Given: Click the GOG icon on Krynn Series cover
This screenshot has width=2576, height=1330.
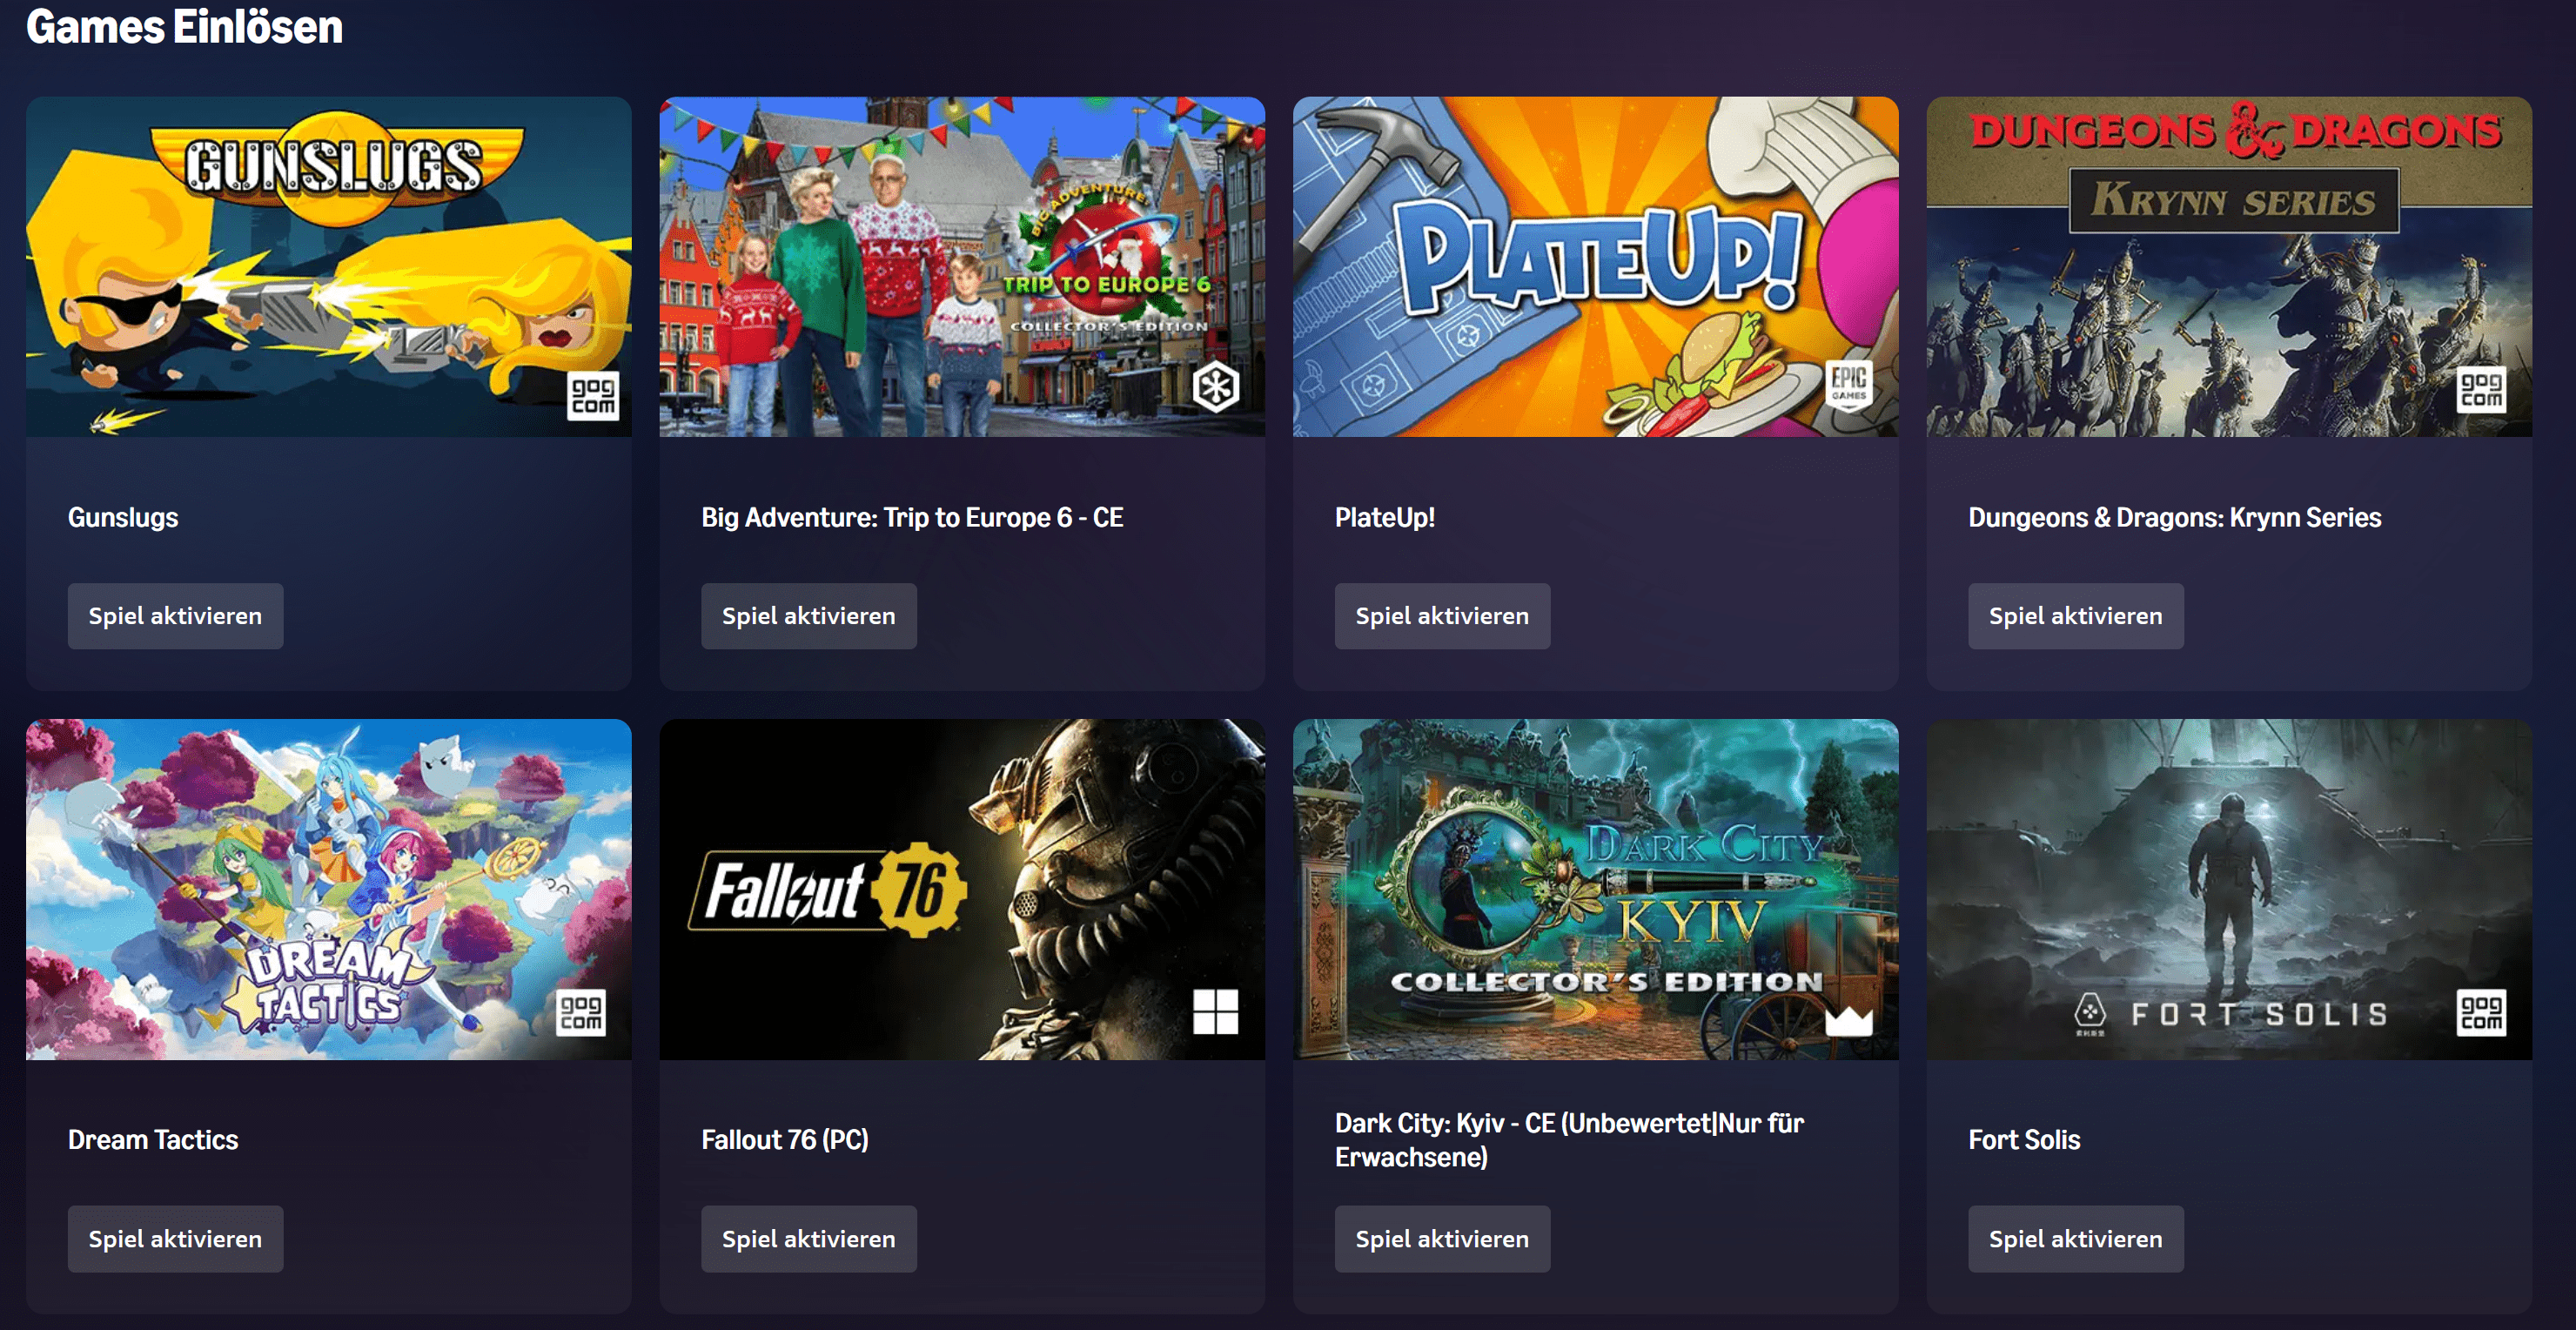Looking at the screenshot, I should click(x=2481, y=389).
